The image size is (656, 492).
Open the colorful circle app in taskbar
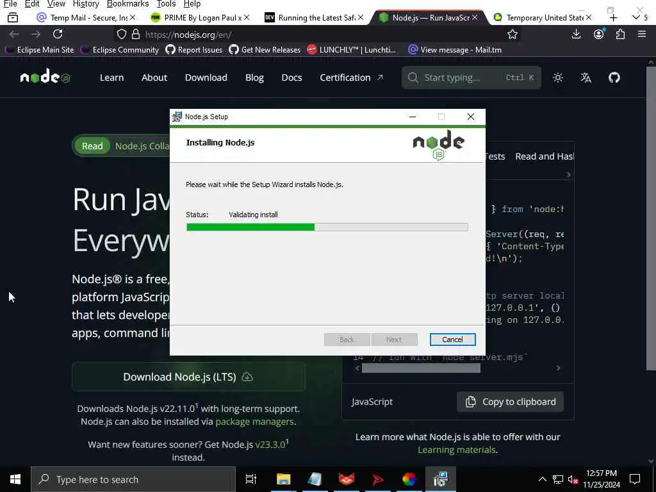pos(409,479)
